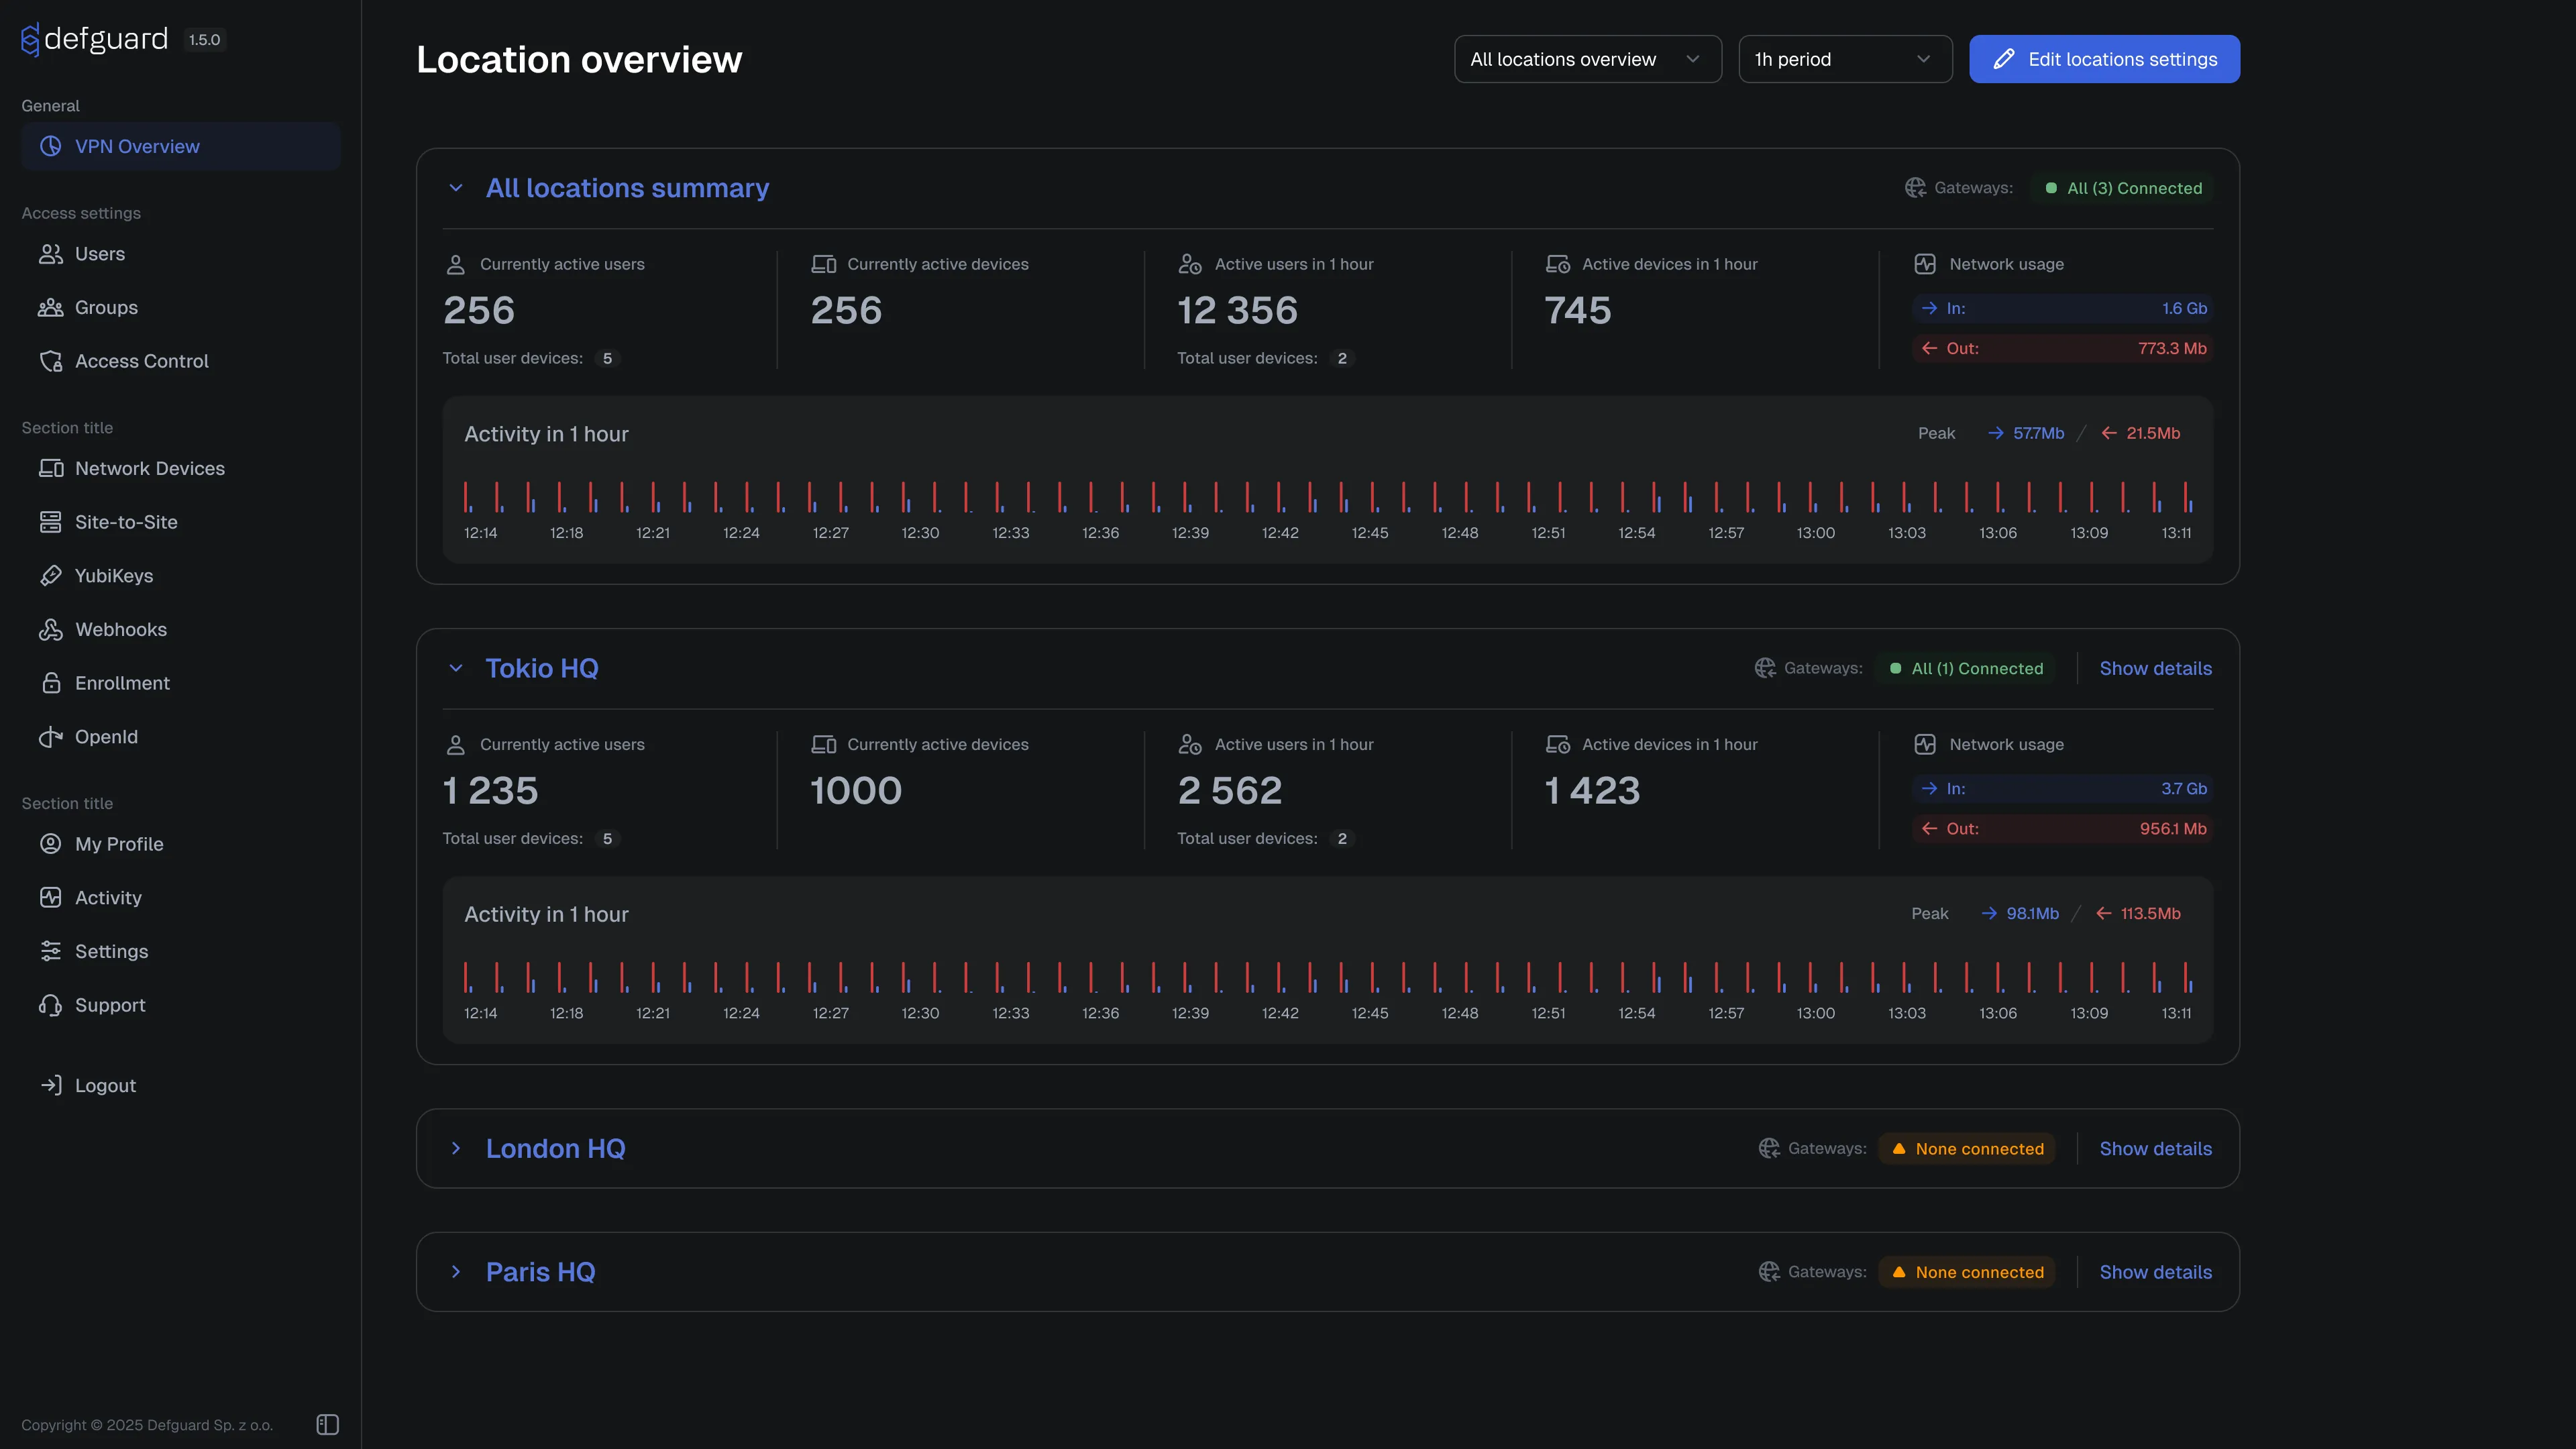Click Edit locations settings button

point(2104,59)
